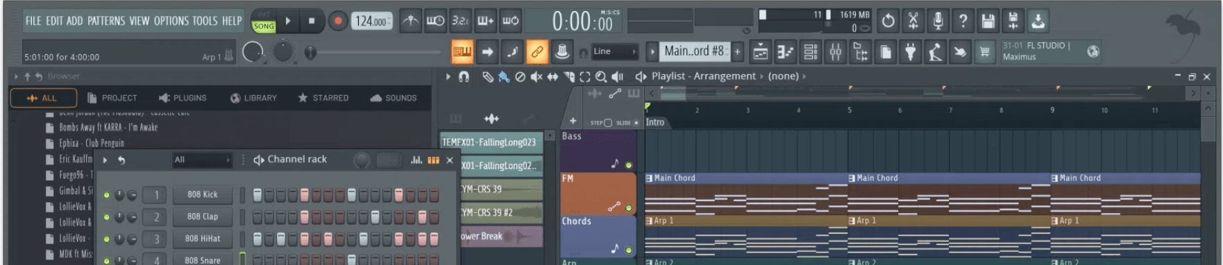Viewport: 1223px width, 265px height.
Task: Select the 808 Kick channel button
Action: point(202,195)
